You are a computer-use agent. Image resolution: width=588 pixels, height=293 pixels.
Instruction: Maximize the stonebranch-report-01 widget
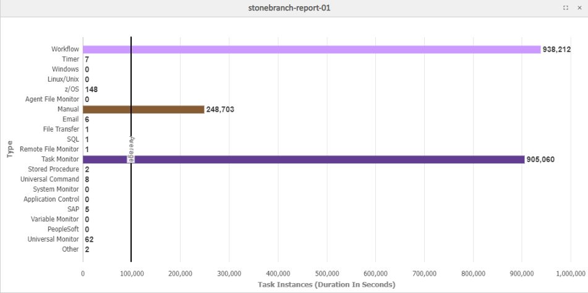[x=566, y=8]
